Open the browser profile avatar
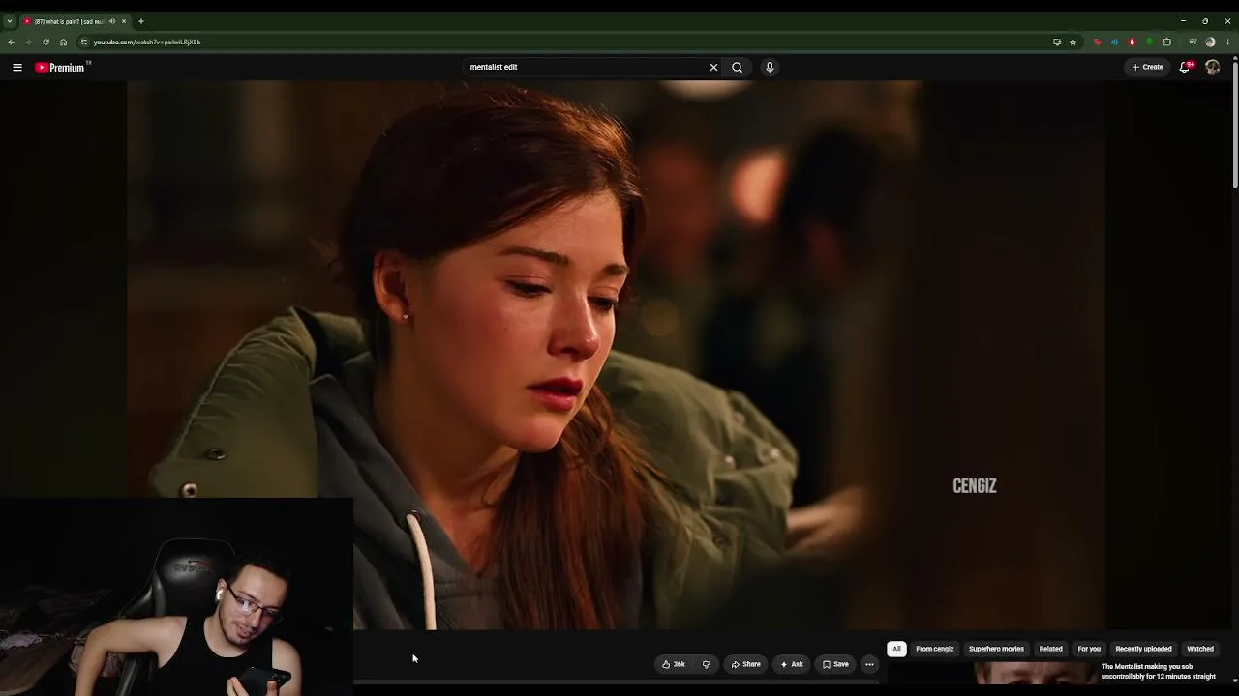The image size is (1239, 696). coord(1210,42)
